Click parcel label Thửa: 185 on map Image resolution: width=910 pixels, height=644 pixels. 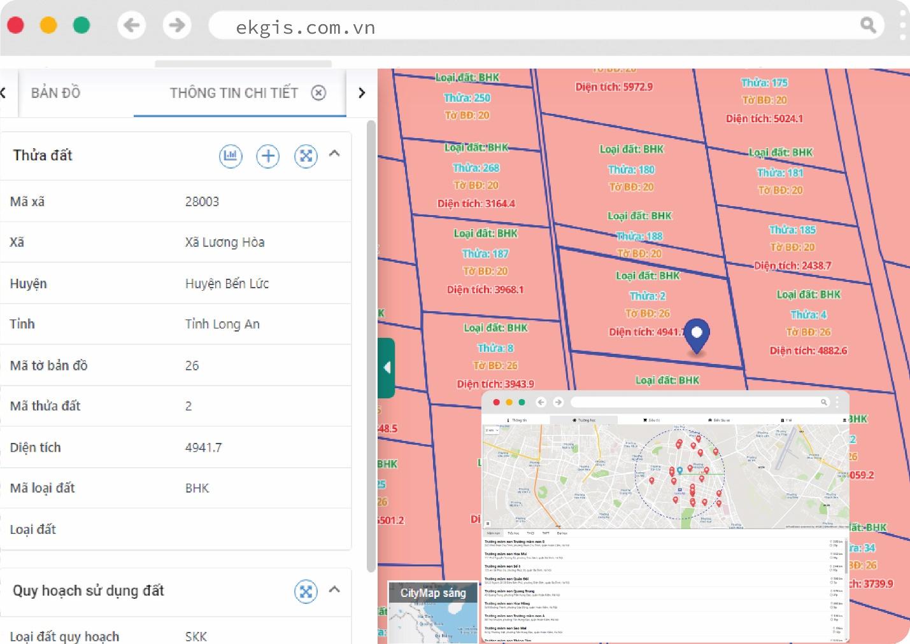(x=792, y=230)
